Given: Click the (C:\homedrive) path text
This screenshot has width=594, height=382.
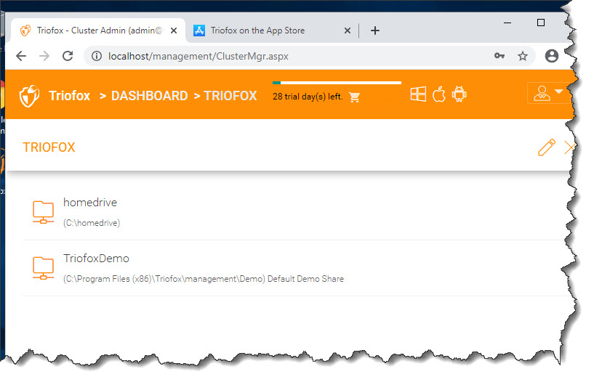Looking at the screenshot, I should point(92,223).
